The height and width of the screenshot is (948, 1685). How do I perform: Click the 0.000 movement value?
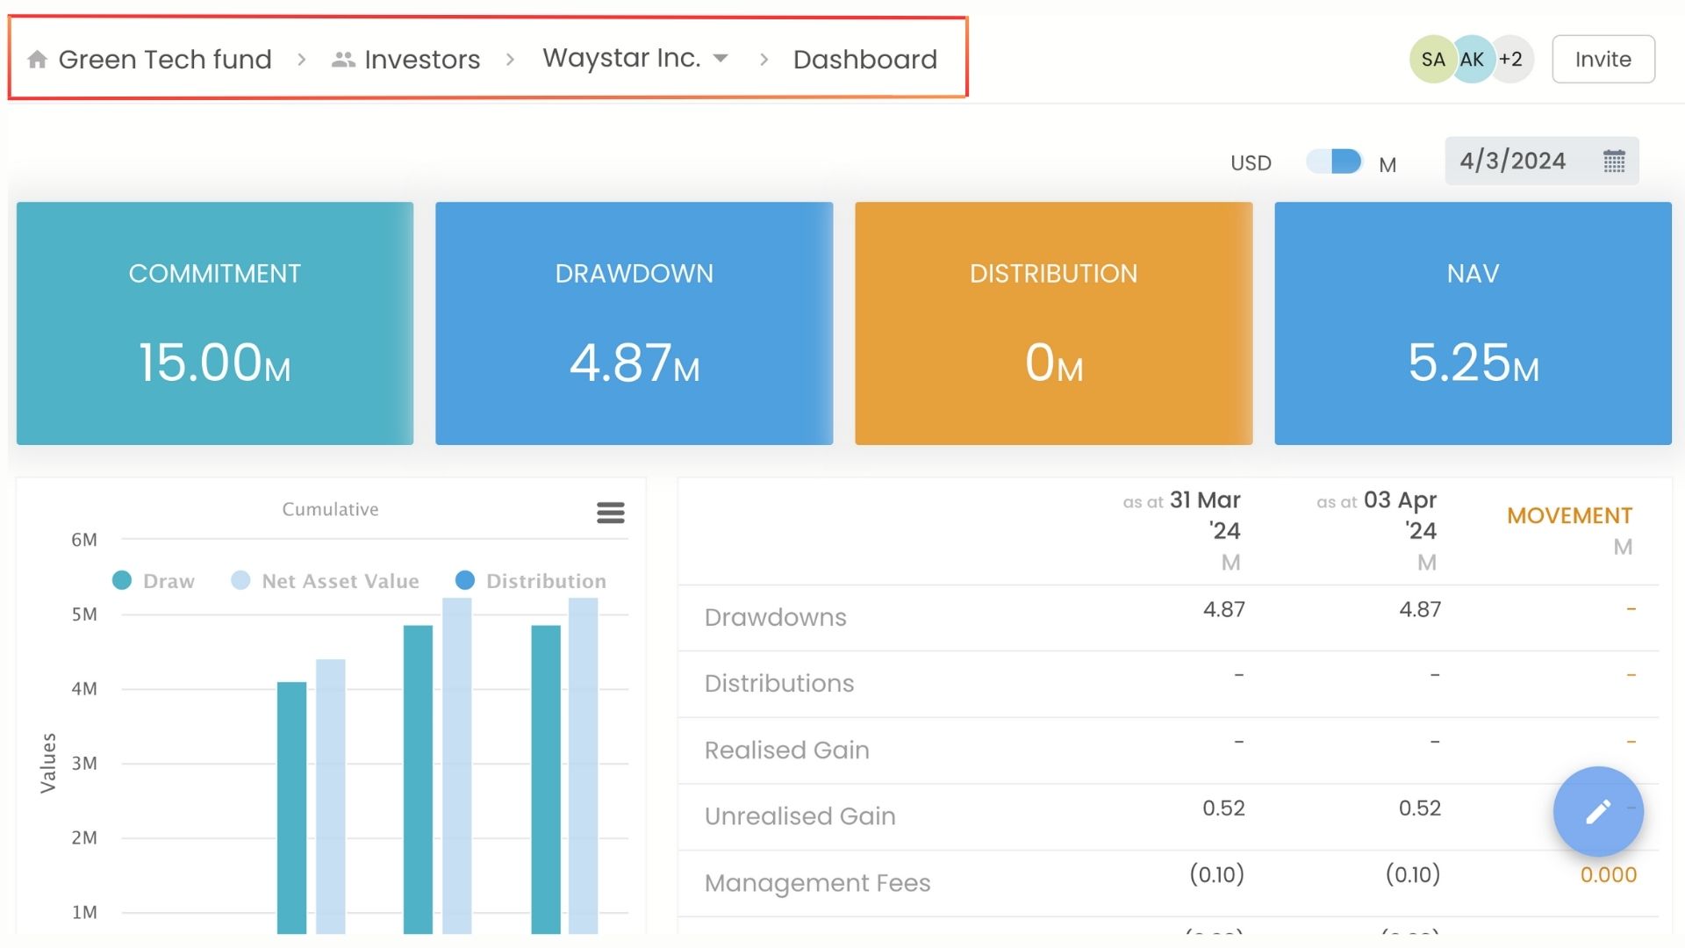1609,875
